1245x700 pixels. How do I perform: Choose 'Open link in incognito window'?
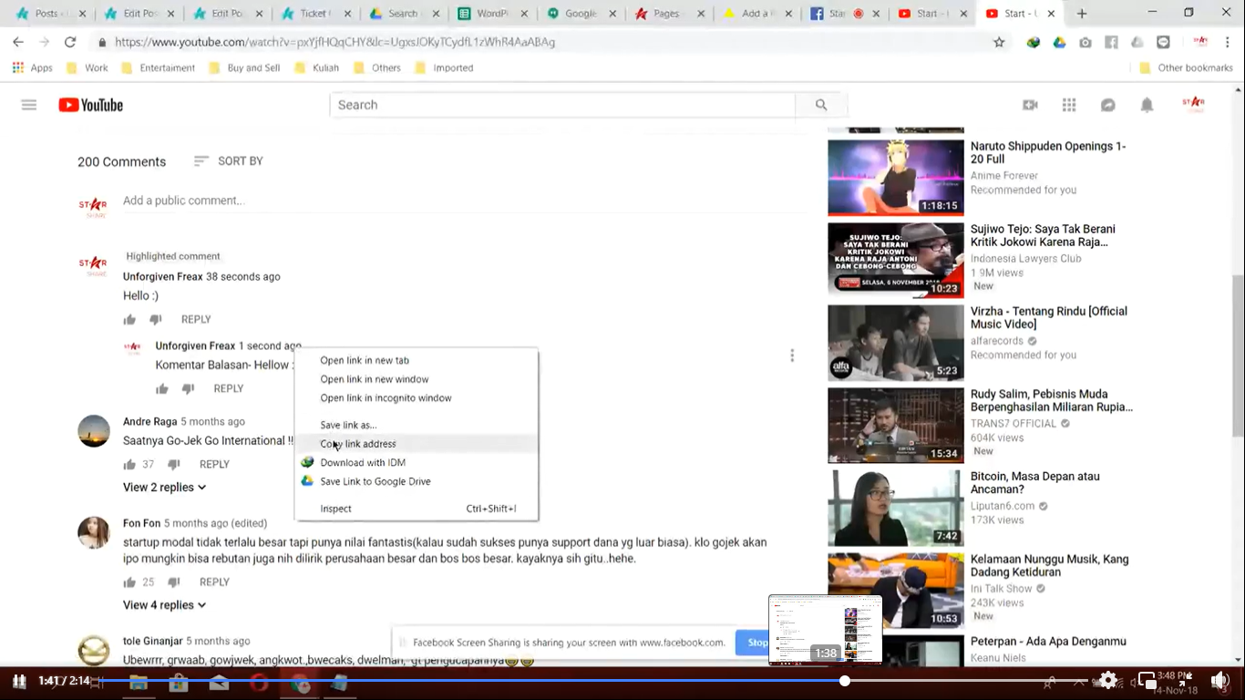tap(417, 398)
